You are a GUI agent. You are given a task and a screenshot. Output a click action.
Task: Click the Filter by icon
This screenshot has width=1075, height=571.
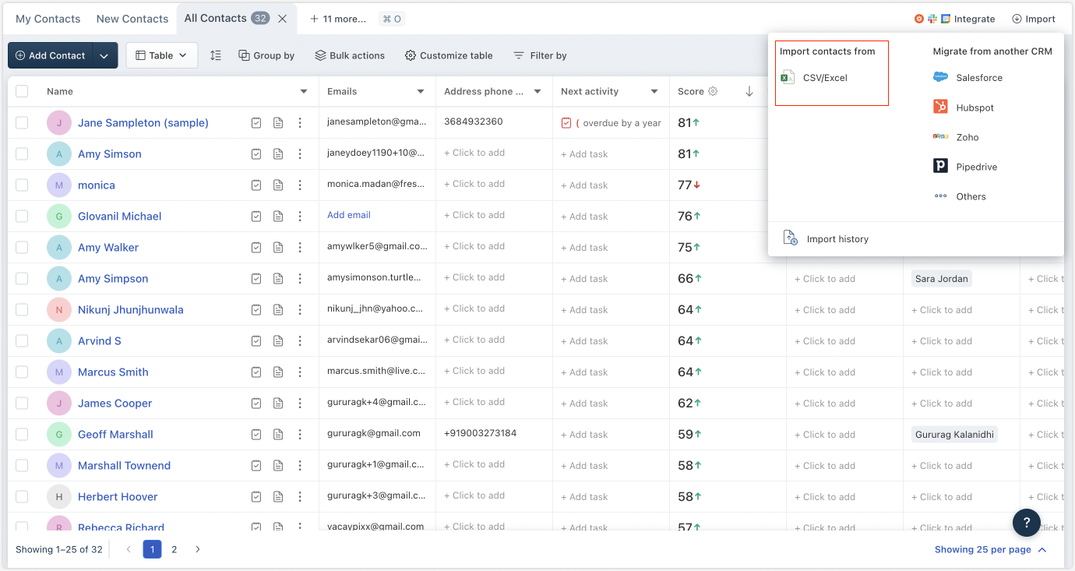518,55
